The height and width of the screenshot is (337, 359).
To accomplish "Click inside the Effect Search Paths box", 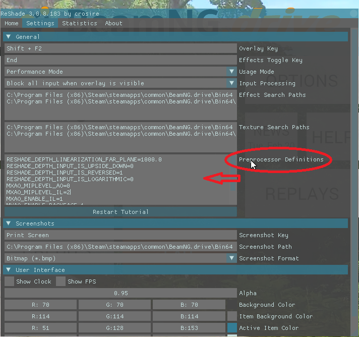I will pyautogui.click(x=121, y=105).
